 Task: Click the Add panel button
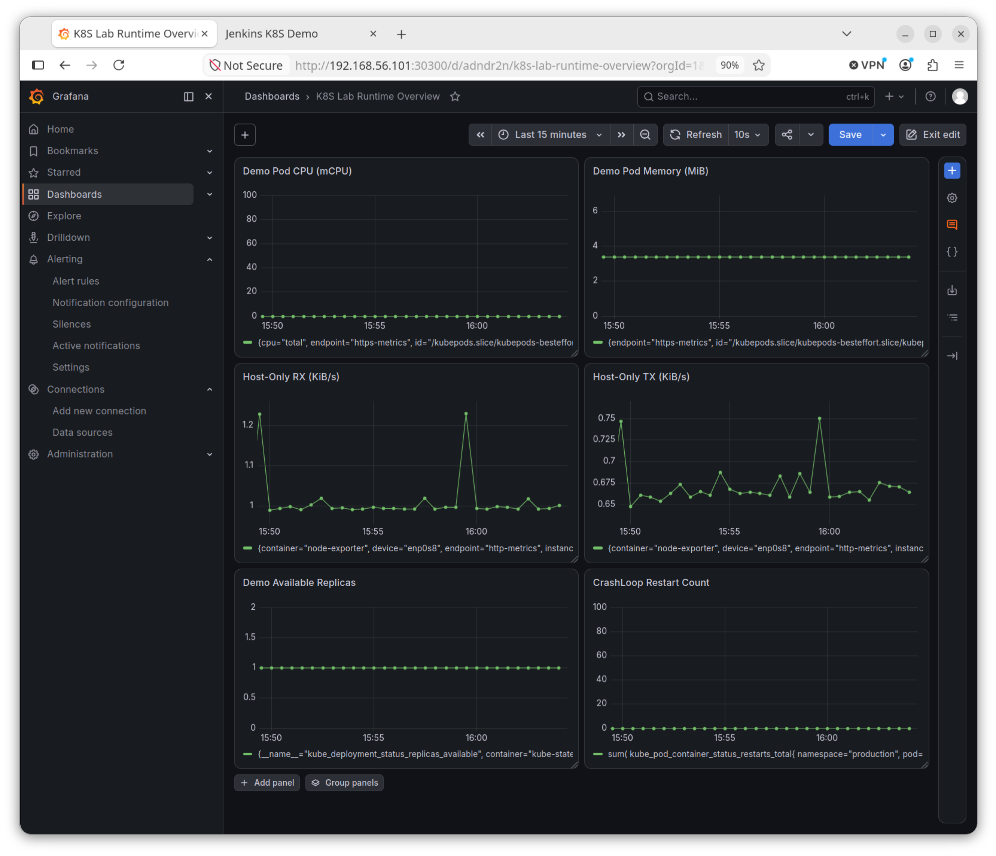pyautogui.click(x=267, y=783)
